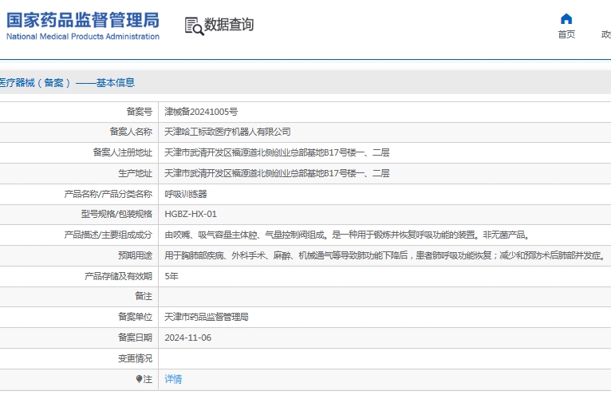Select section title 医疗器械（备案）——基本信息
The height and width of the screenshot is (395, 611).
pyautogui.click(x=67, y=83)
